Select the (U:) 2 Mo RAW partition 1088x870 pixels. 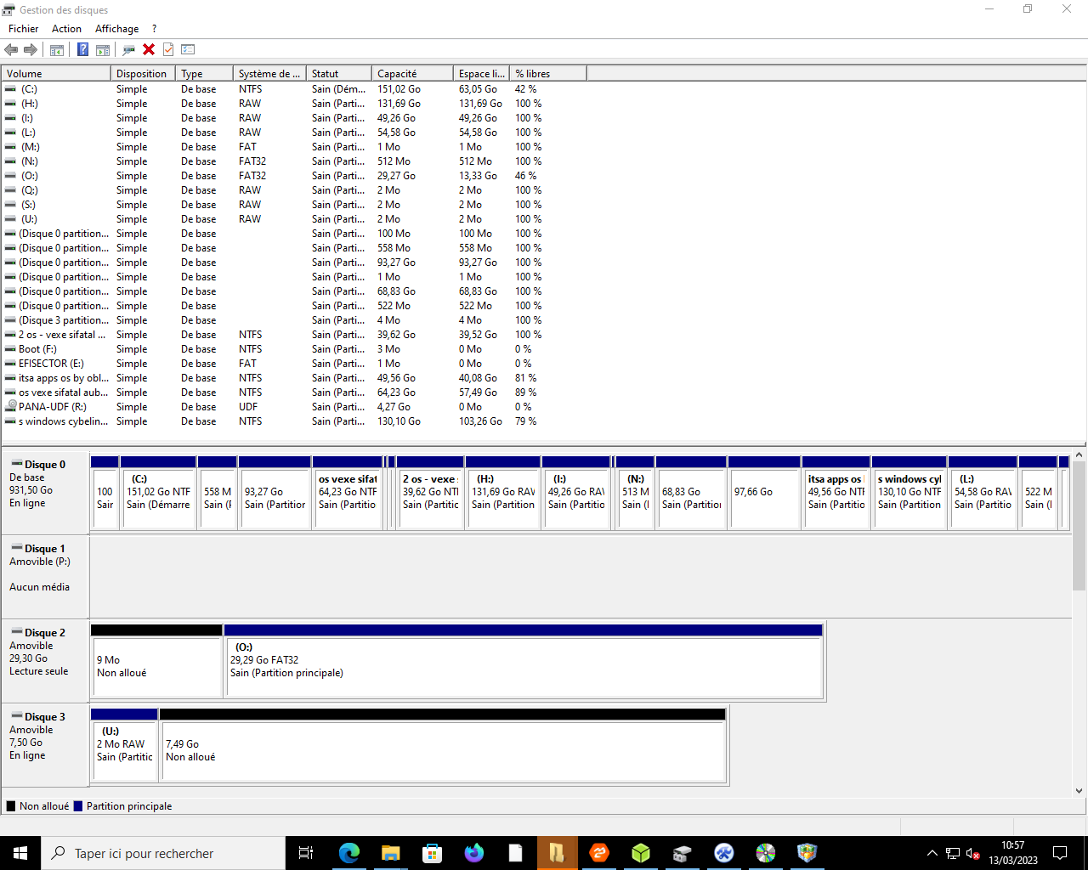pyautogui.click(x=124, y=745)
